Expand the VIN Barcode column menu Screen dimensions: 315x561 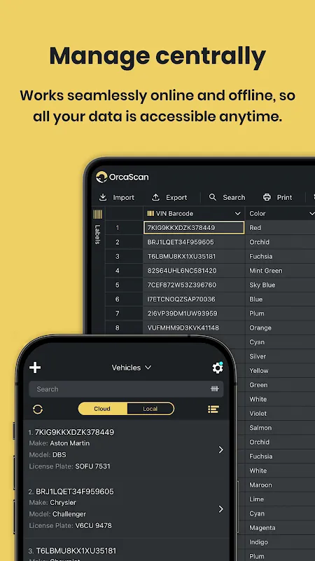pyautogui.click(x=237, y=214)
